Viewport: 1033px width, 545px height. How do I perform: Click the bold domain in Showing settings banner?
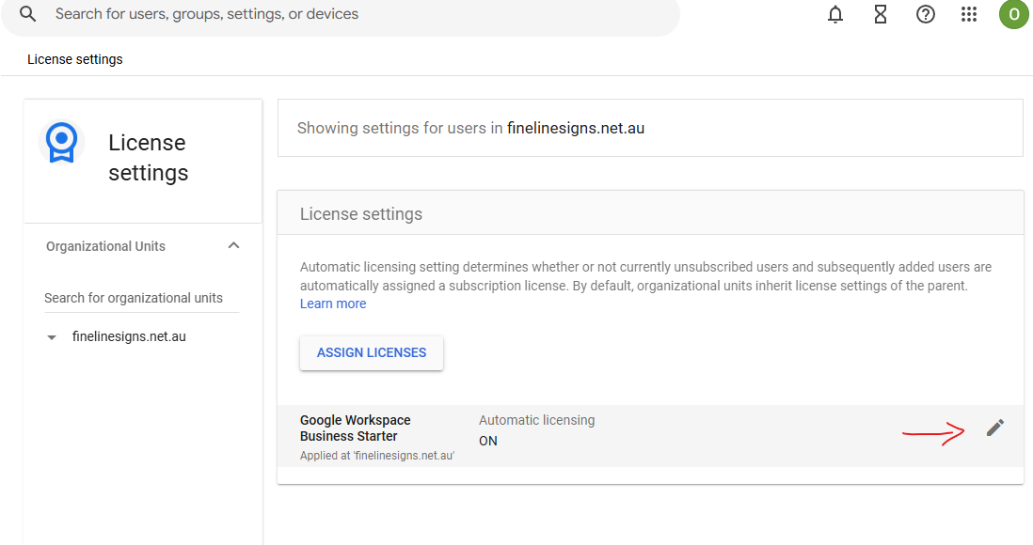tap(576, 128)
